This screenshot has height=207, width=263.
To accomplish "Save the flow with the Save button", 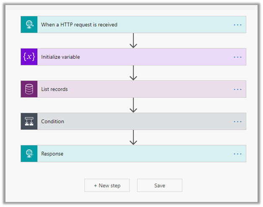I will tap(160, 185).
